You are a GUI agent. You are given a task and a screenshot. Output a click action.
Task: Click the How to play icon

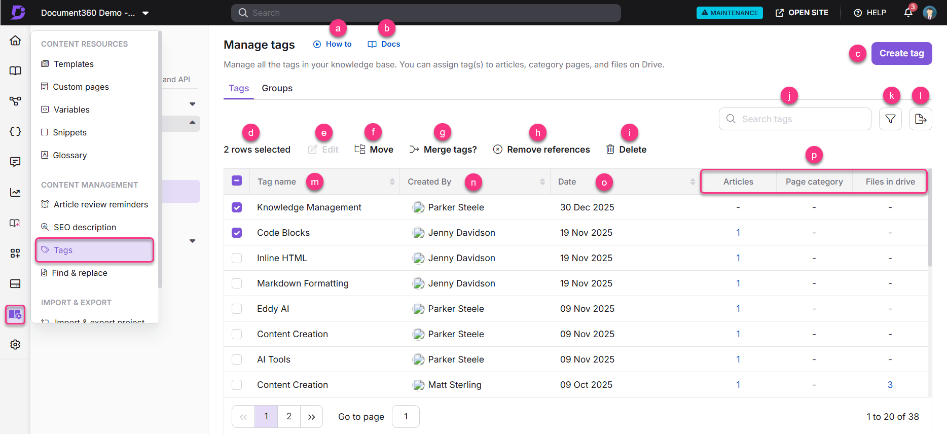point(317,44)
